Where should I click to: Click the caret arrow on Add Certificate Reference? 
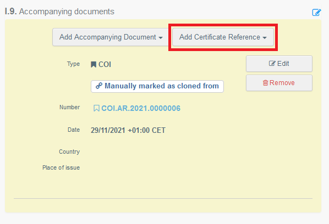tap(265, 38)
